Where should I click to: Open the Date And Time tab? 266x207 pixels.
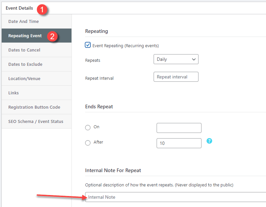tap(24, 22)
